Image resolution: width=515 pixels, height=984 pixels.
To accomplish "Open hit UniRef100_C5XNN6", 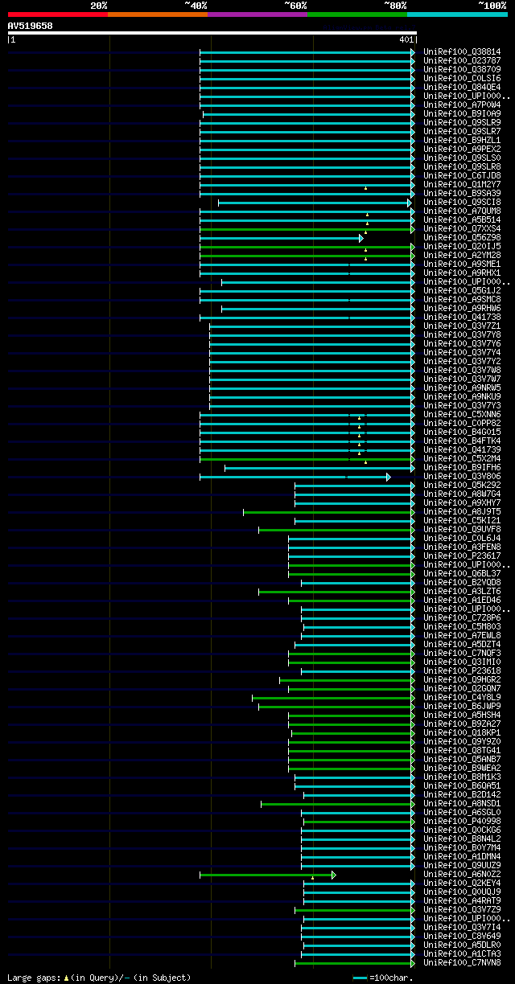I will click(462, 415).
